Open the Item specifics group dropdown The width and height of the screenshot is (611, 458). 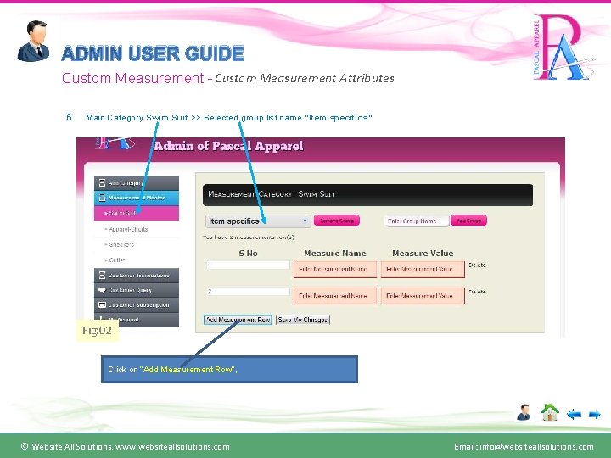[258, 221]
